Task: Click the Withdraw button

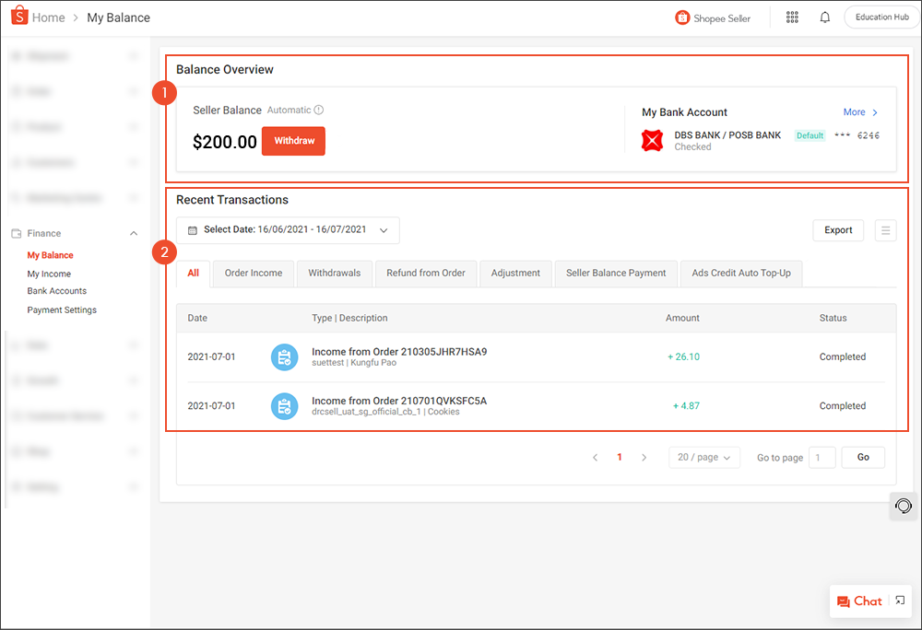Action: pos(293,141)
